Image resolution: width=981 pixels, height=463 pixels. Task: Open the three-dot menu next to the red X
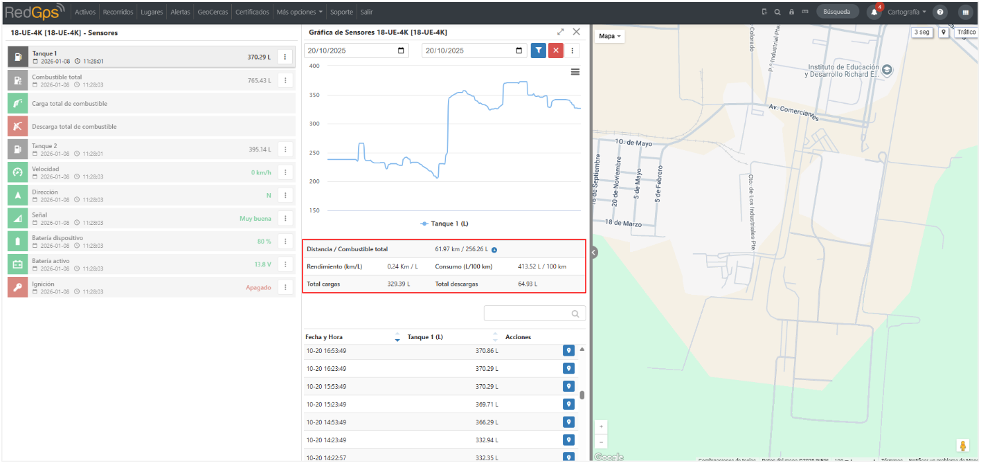(x=573, y=51)
